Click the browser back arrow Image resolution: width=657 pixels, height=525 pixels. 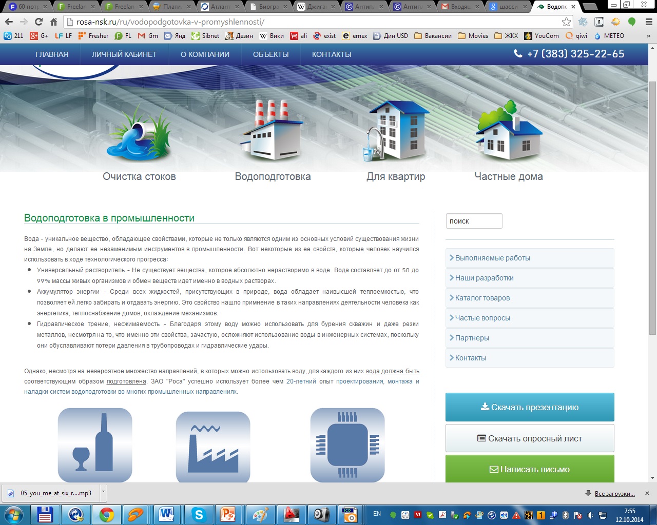(9, 22)
